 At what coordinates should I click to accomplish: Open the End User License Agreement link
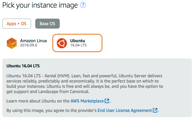coord(125,110)
